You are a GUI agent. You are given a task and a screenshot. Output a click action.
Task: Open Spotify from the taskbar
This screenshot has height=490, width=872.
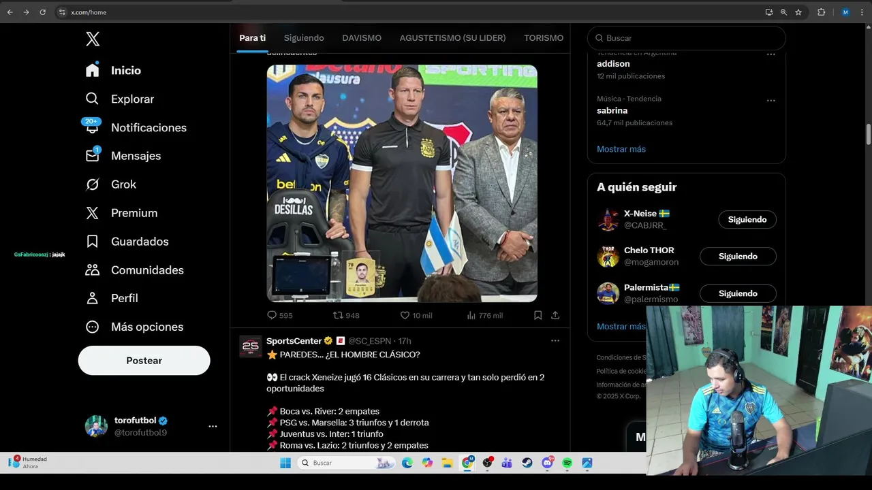click(x=567, y=463)
